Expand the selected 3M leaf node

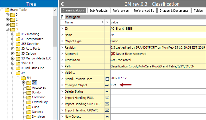24,83
